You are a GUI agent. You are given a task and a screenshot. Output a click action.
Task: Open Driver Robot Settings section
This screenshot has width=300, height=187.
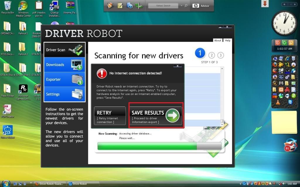point(65,94)
